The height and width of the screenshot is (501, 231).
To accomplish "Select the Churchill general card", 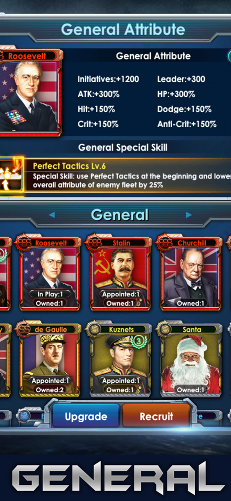I will tap(191, 273).
